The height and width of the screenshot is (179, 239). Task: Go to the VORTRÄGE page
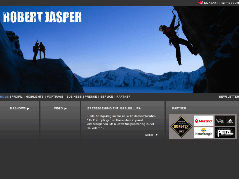coord(55,97)
